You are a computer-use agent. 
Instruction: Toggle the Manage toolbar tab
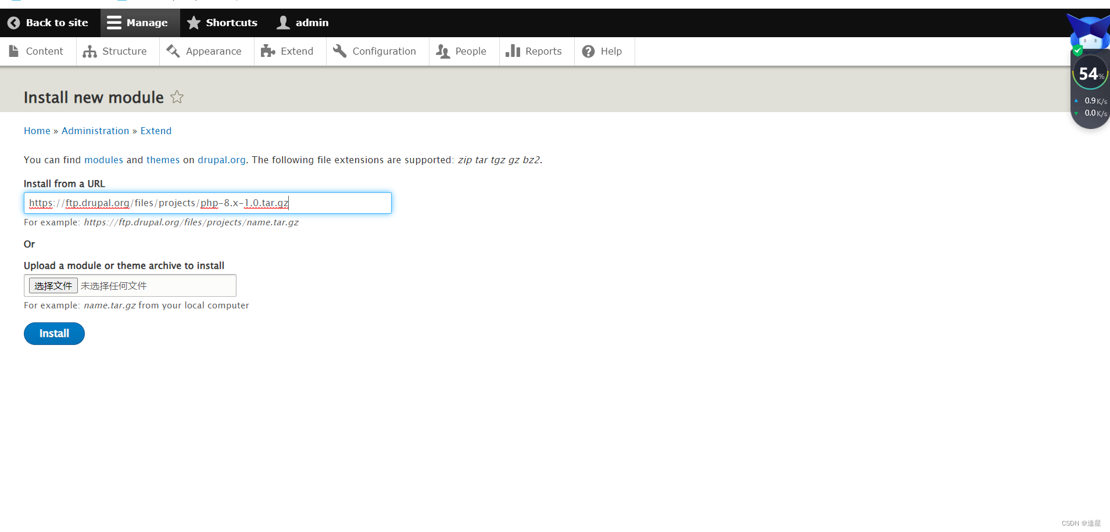click(140, 23)
